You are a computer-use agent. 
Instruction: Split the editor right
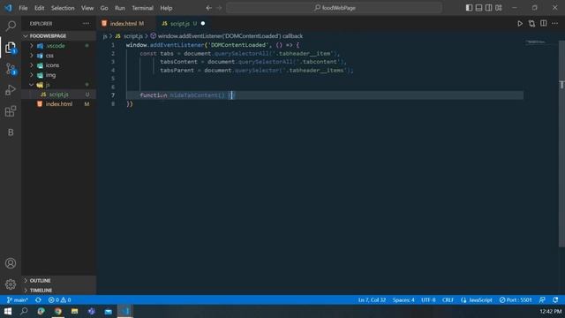(x=544, y=24)
